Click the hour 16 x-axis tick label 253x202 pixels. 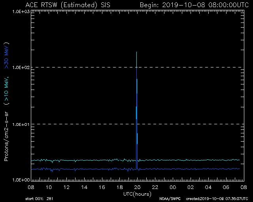click(x=102, y=187)
